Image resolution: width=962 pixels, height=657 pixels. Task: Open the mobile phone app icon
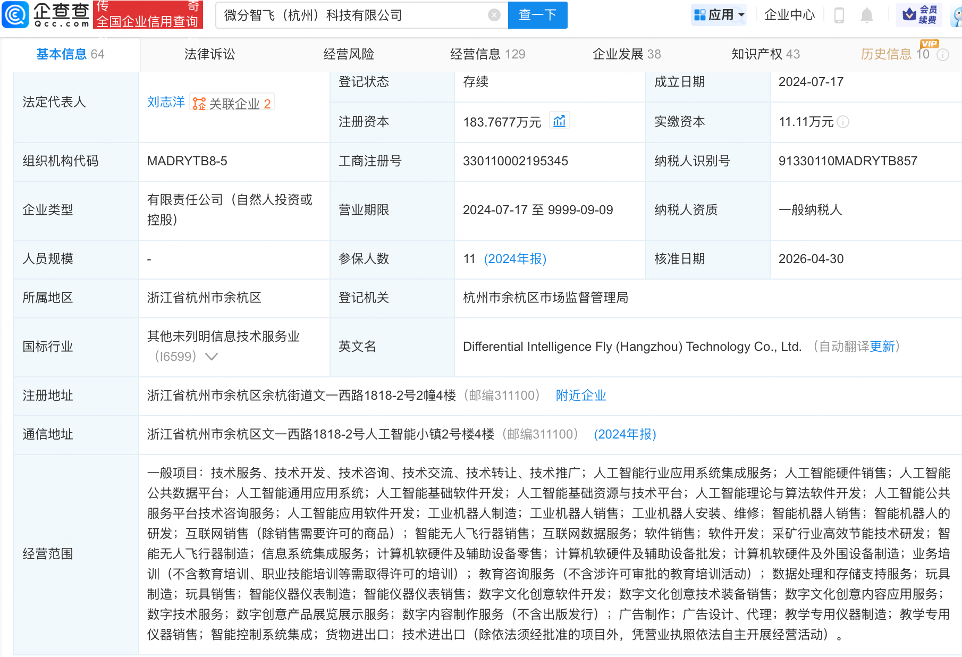839,15
